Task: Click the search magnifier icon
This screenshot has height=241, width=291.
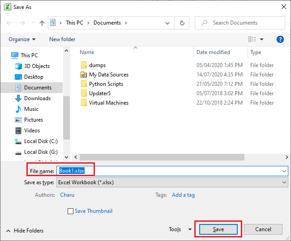Action: coord(204,23)
